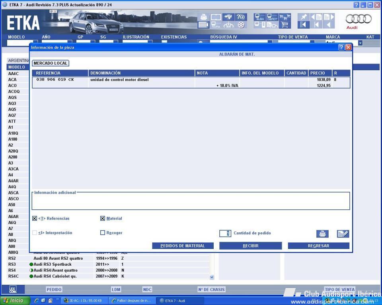Open the multiple shopping carts icon

285,17
